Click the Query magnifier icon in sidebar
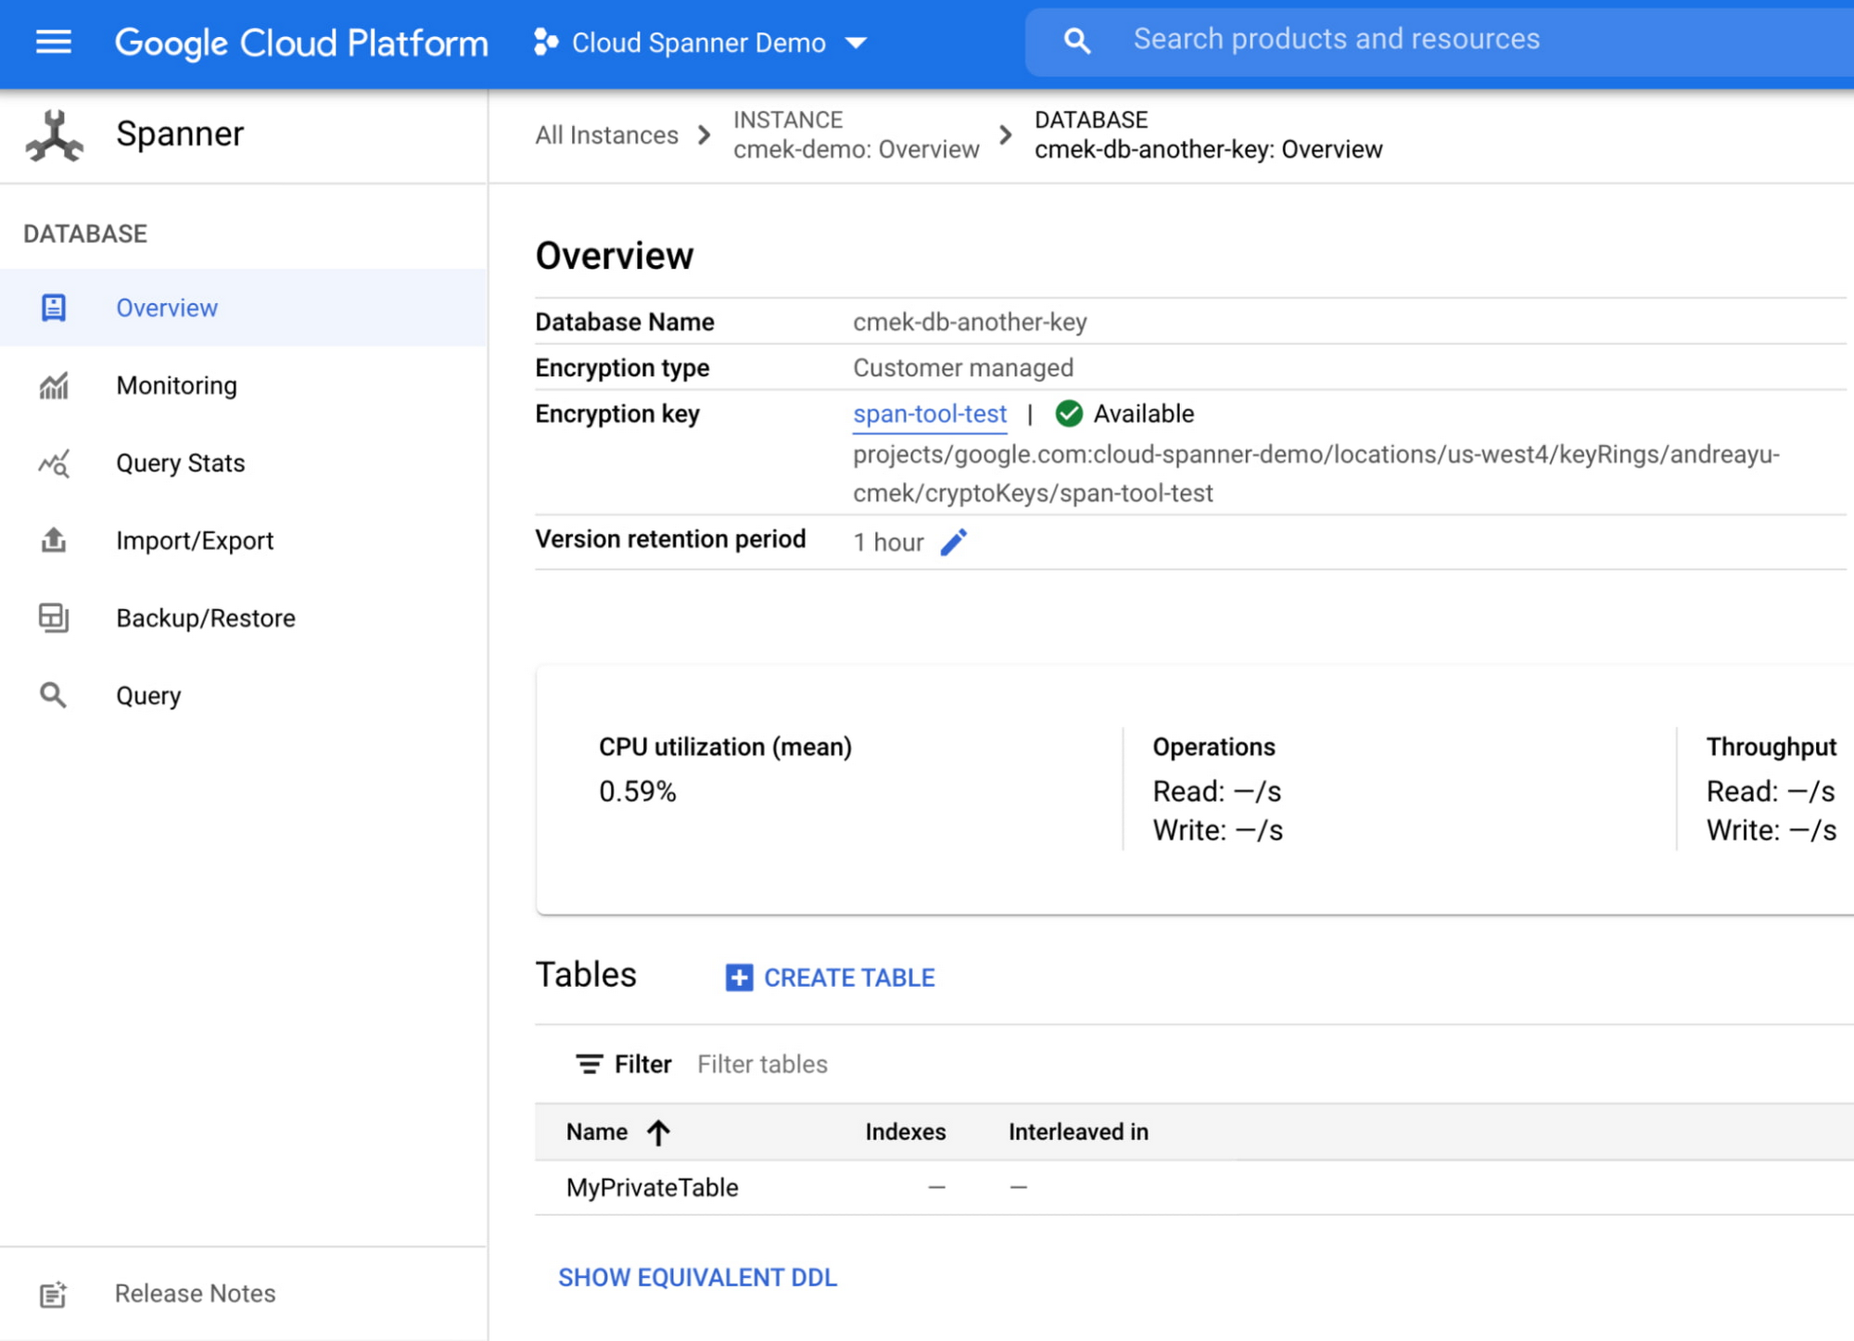Viewport: 1854px width, 1341px height. click(53, 695)
